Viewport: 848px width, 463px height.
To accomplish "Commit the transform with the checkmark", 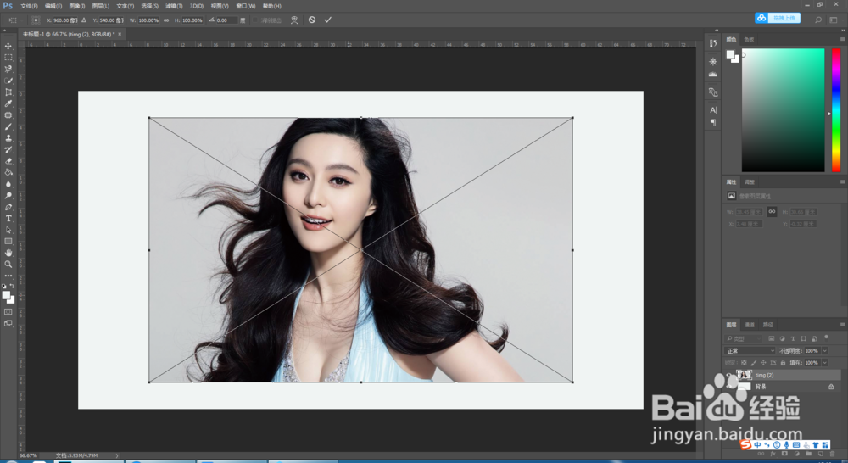I will click(x=327, y=20).
